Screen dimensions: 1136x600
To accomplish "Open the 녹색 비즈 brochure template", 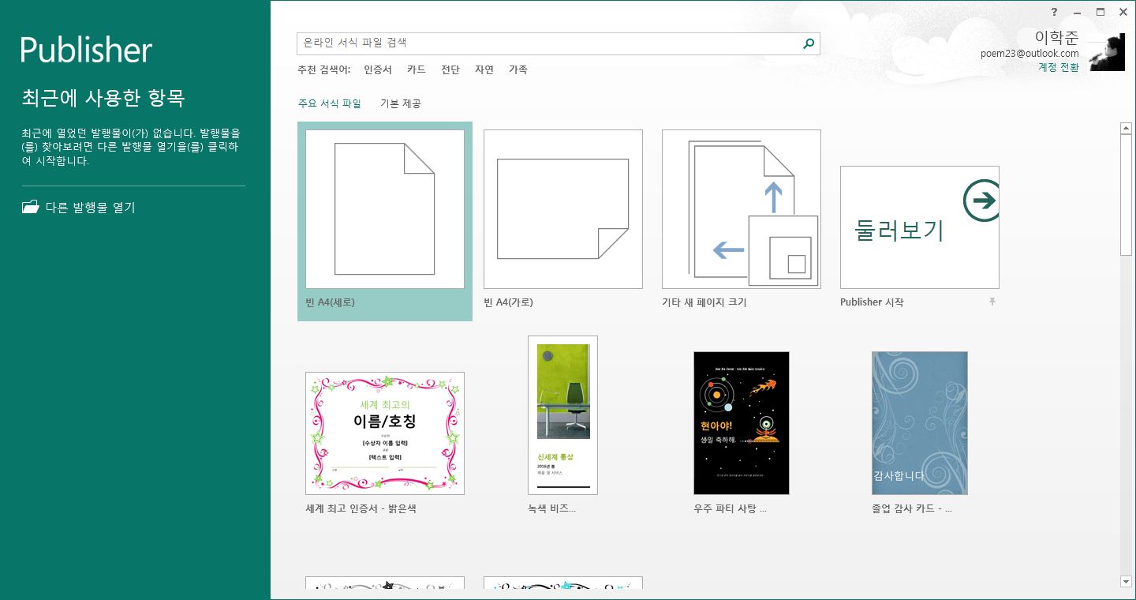I will click(562, 415).
